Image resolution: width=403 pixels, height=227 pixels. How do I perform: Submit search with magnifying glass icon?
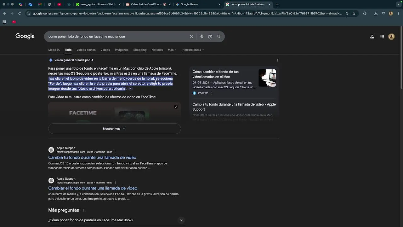[x=219, y=37]
